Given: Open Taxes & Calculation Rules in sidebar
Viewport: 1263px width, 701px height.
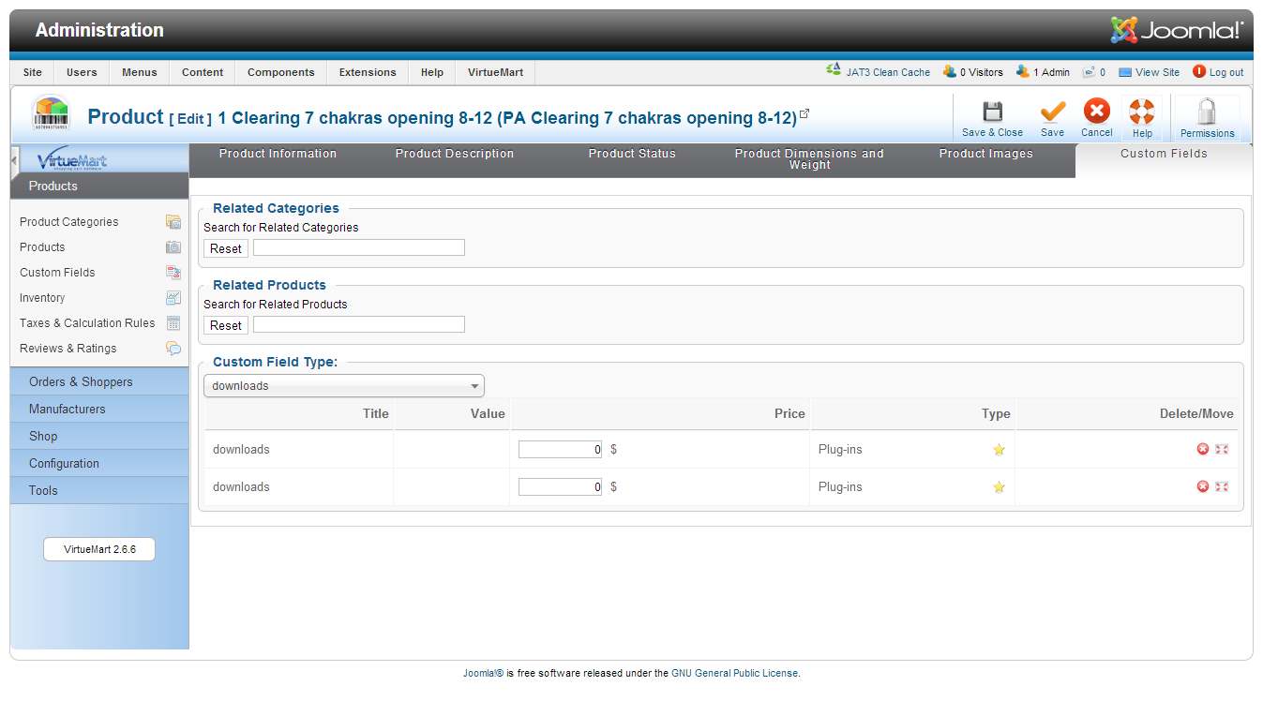Looking at the screenshot, I should [87, 323].
